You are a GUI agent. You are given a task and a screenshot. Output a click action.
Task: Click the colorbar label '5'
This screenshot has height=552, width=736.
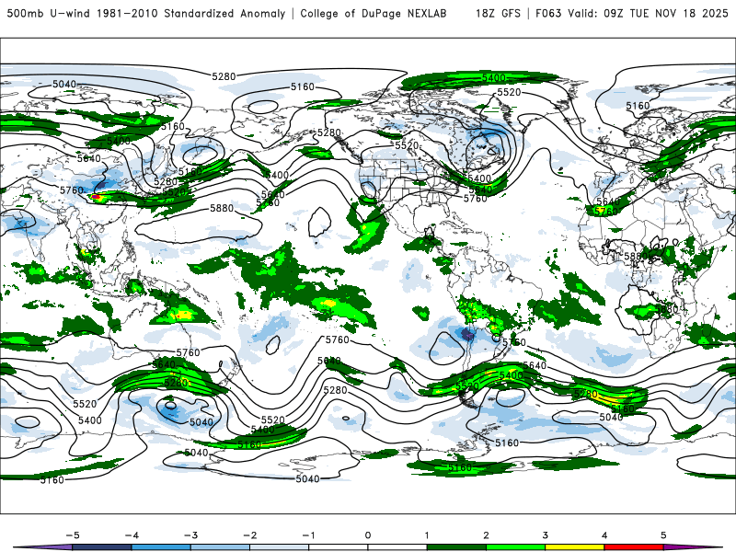click(x=663, y=535)
